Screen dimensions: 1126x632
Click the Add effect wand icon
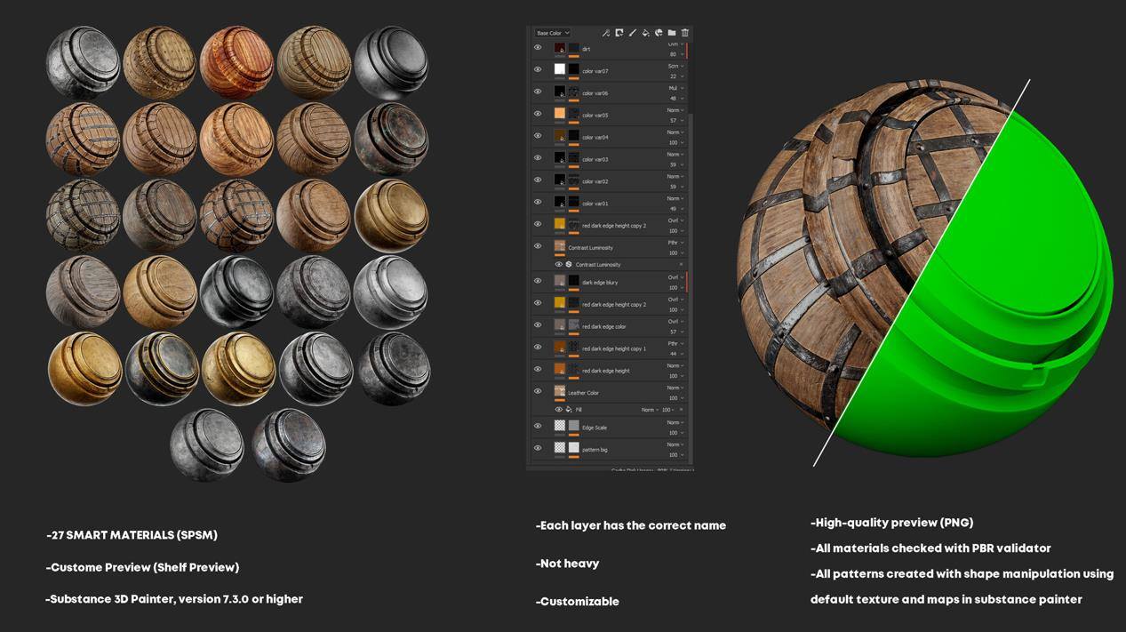point(606,33)
